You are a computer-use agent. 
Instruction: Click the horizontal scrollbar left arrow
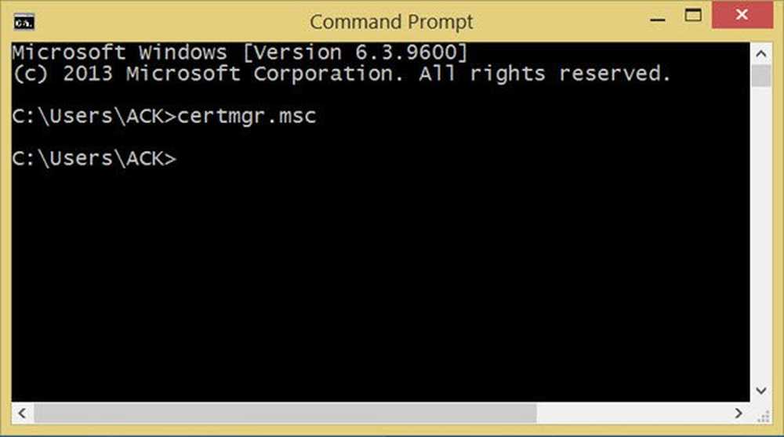[x=22, y=413]
